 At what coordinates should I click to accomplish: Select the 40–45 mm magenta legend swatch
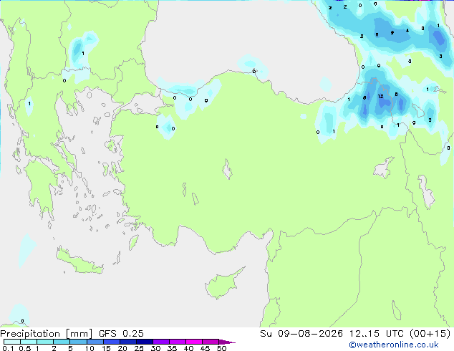pyautogui.click(x=194, y=342)
